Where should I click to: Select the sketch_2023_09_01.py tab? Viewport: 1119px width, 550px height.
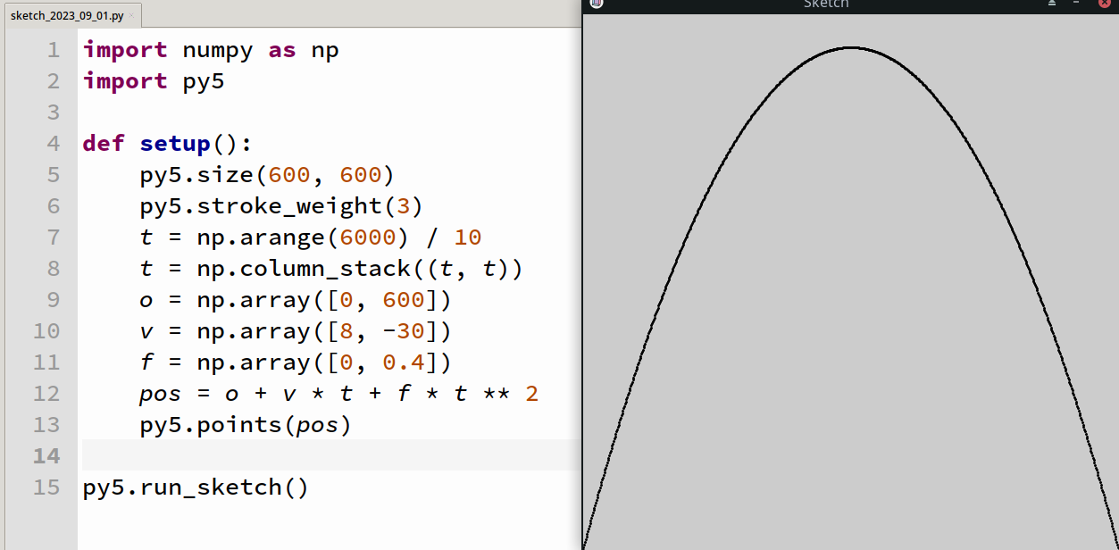pos(67,16)
